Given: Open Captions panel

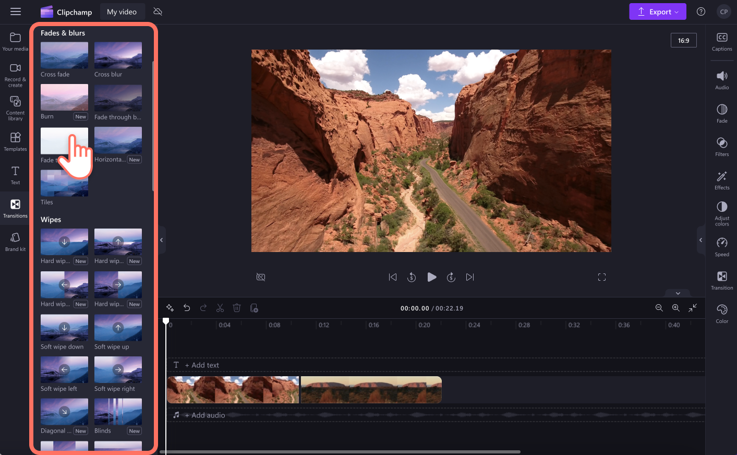Looking at the screenshot, I should [722, 42].
